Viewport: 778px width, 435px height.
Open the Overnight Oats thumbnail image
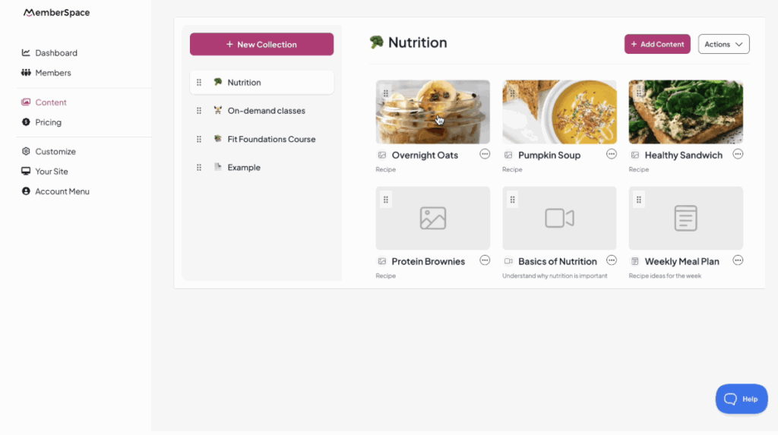432,112
